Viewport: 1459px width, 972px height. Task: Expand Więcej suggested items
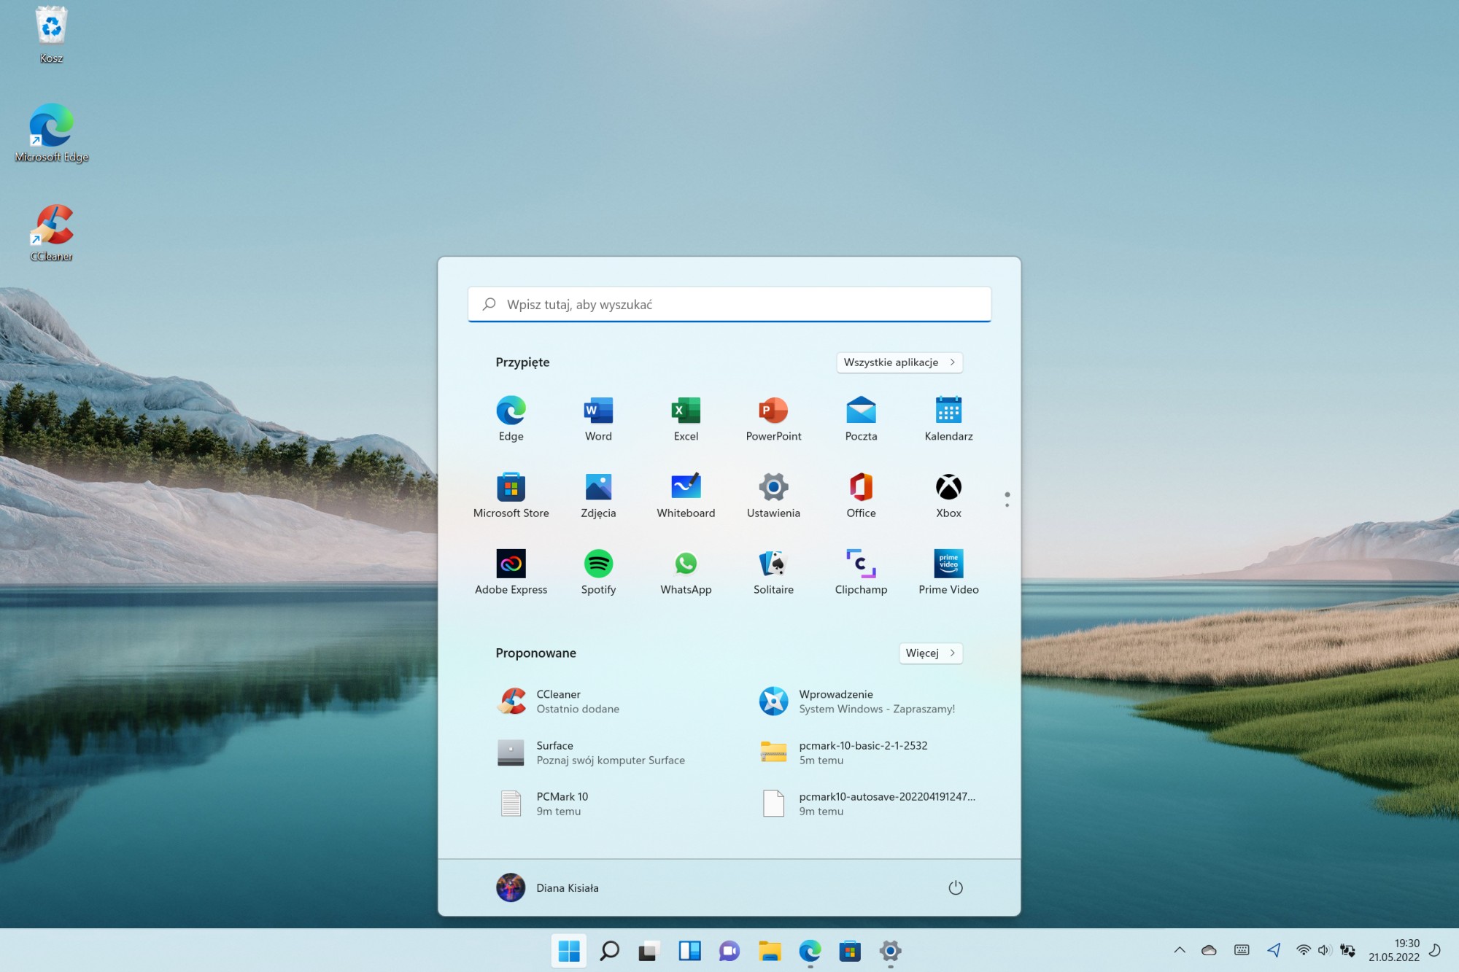pos(930,653)
